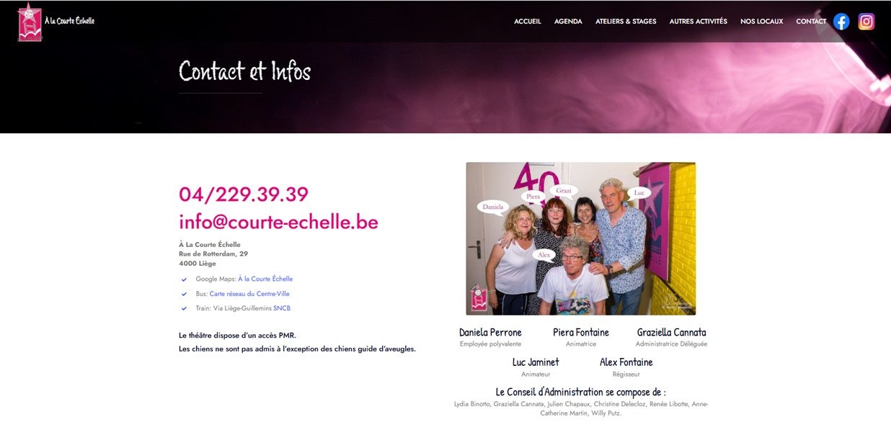Open the Agenda menu item
891x440 pixels.
(568, 22)
